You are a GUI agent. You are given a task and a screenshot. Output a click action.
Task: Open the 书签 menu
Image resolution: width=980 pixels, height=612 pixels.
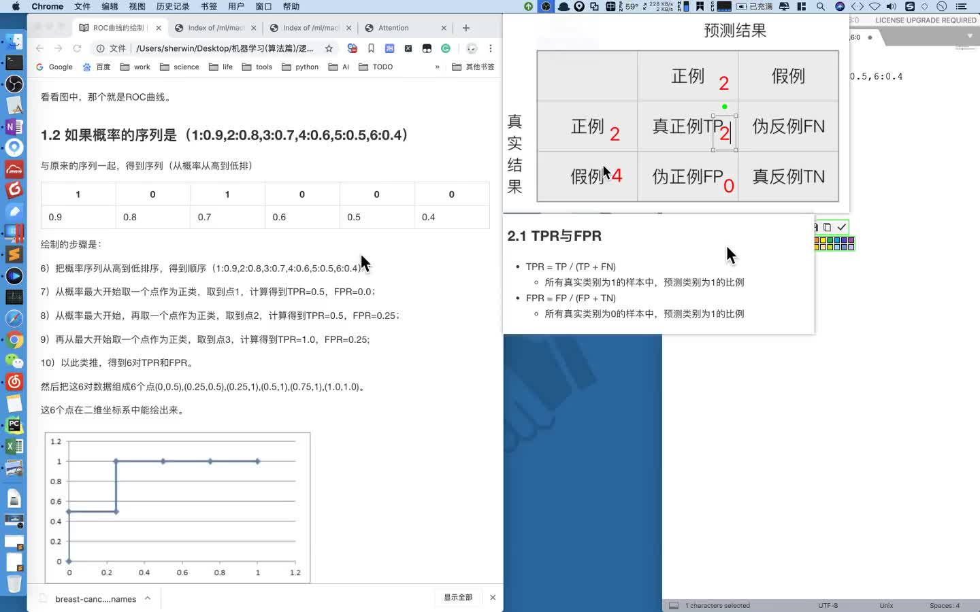pyautogui.click(x=209, y=6)
